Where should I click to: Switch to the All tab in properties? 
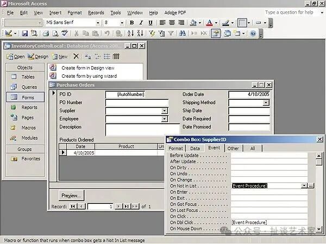tap(253, 149)
